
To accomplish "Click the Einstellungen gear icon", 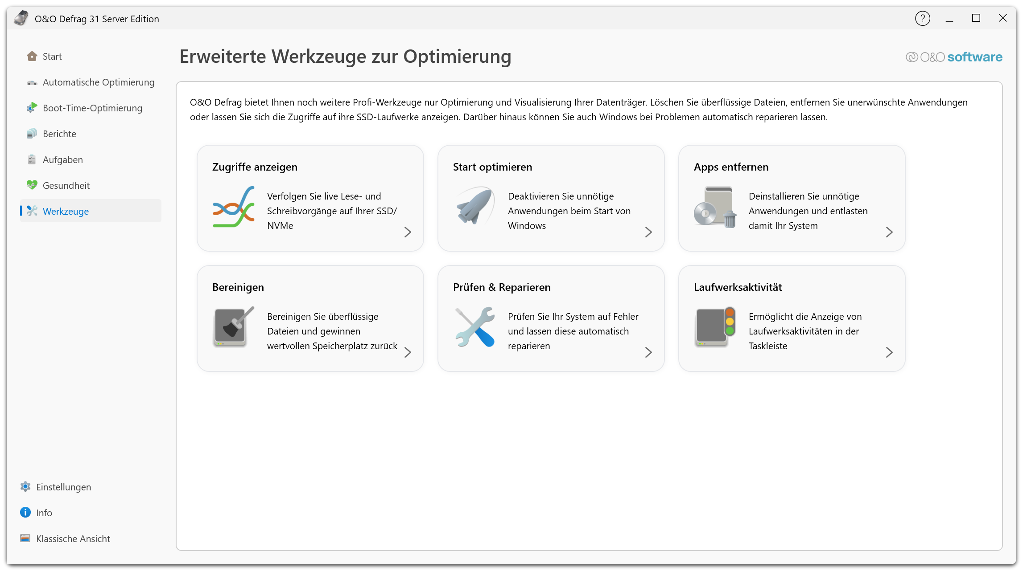I will [25, 487].
